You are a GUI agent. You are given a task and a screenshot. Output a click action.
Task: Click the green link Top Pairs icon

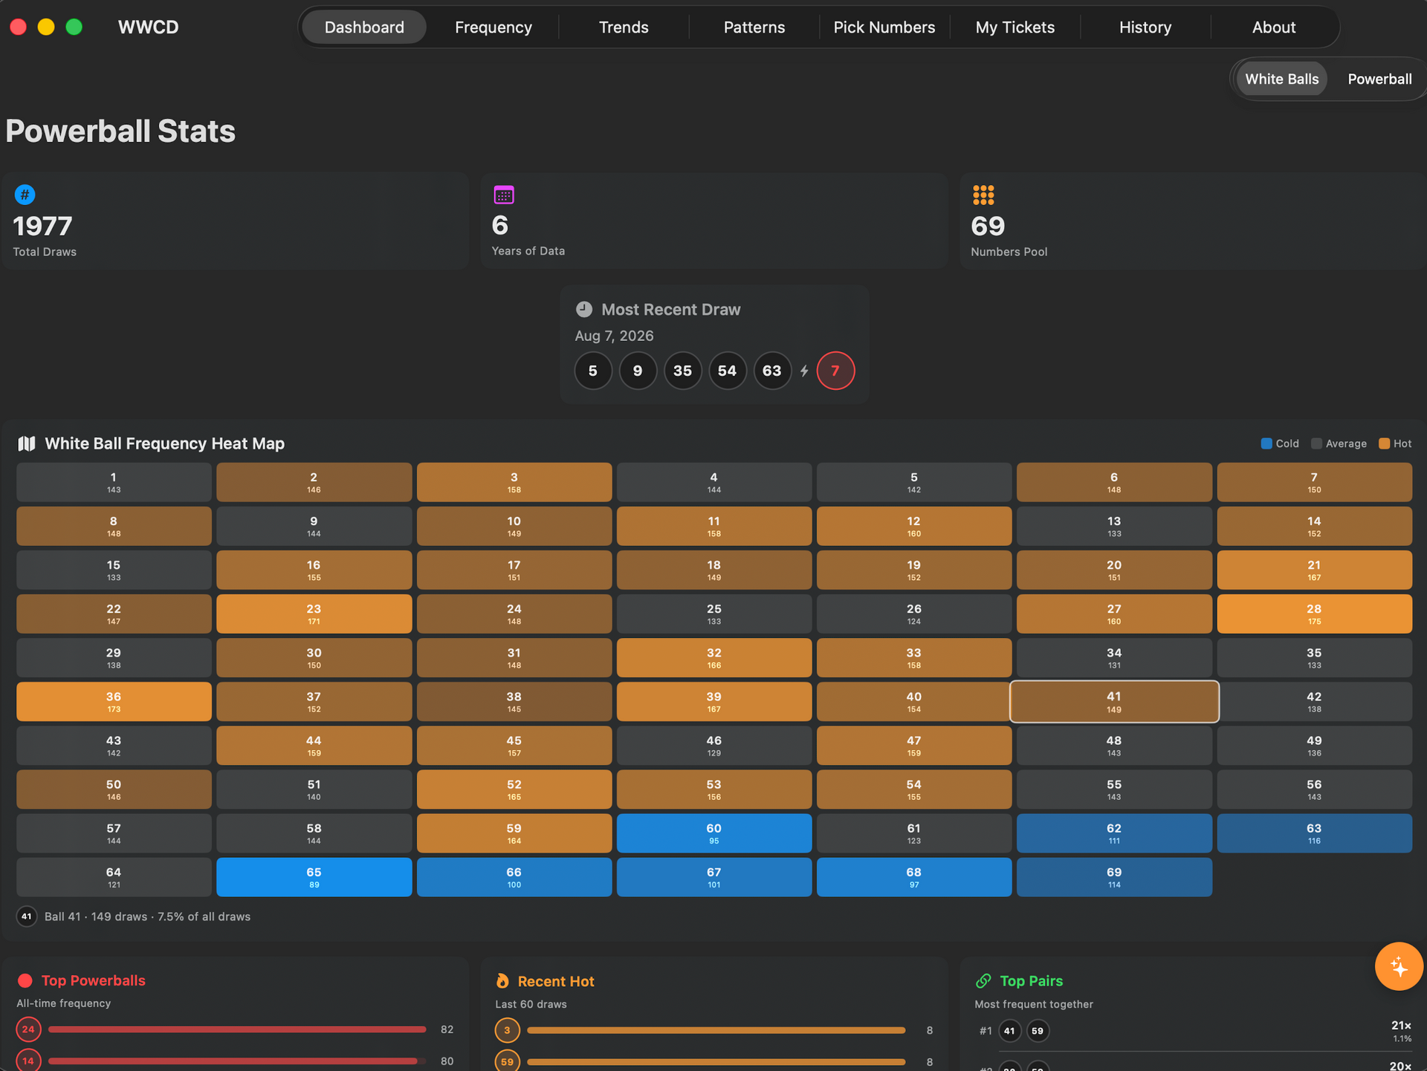pyautogui.click(x=983, y=981)
